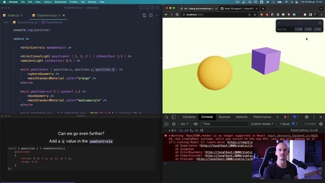Switch to the Debug and monitoring browser tab
This screenshot has height=183, width=325.
pyautogui.click(x=199, y=9)
